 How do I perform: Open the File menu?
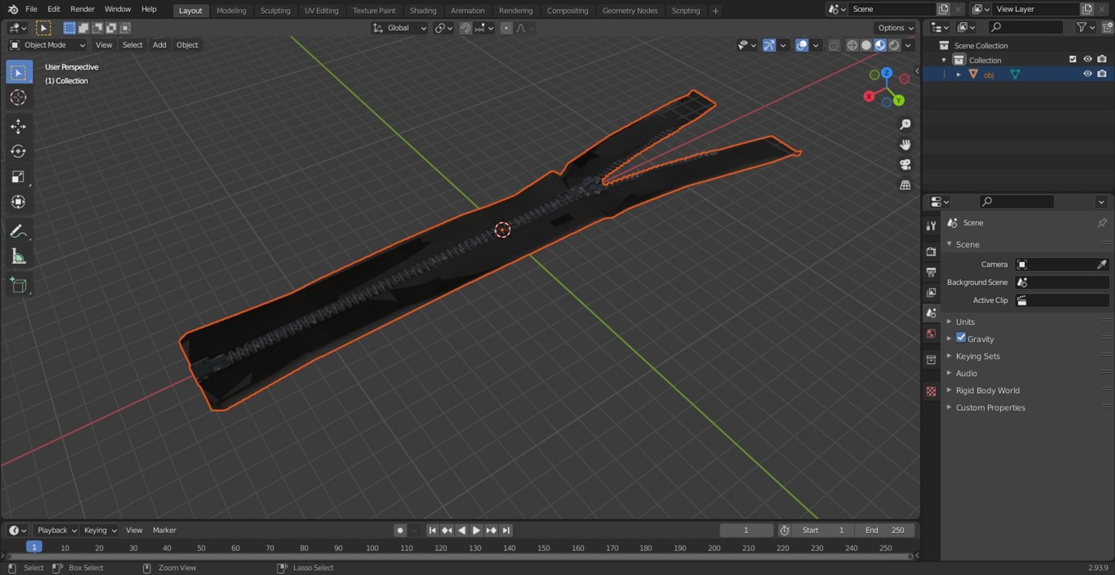point(31,9)
